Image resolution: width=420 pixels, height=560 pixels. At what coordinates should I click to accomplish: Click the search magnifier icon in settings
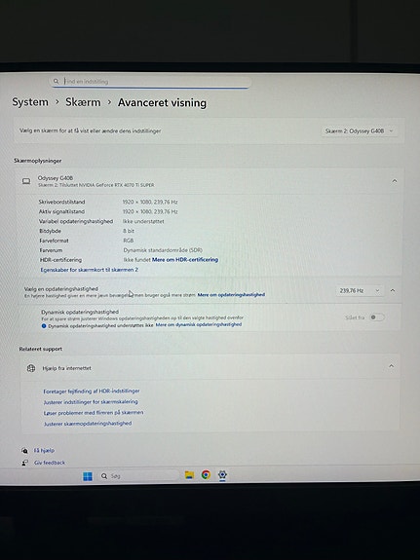pyautogui.click(x=56, y=81)
